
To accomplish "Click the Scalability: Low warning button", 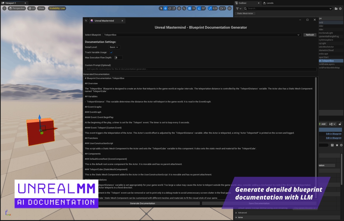I will tap(57, 8).
